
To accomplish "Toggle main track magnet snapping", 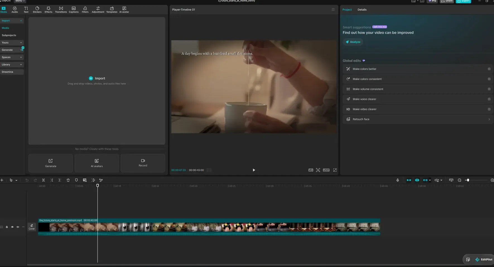I will [409, 180].
